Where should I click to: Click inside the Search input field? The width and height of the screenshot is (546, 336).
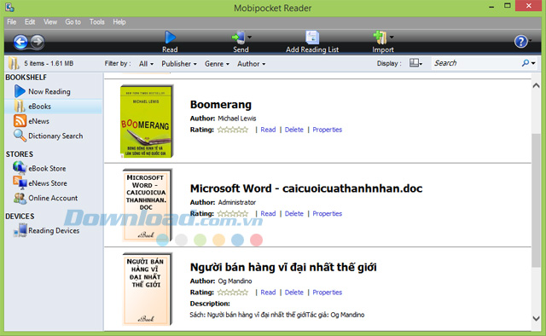pos(476,63)
